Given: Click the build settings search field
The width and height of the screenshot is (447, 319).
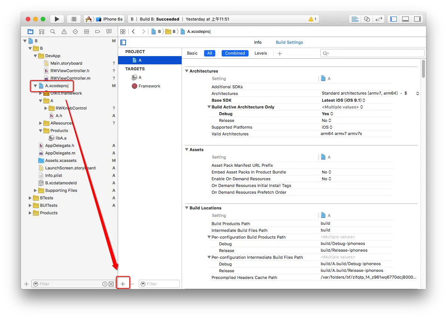Looking at the screenshot, I should (x=372, y=53).
